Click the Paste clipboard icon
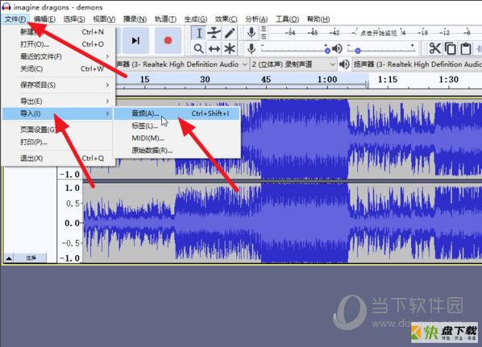 coord(466,48)
